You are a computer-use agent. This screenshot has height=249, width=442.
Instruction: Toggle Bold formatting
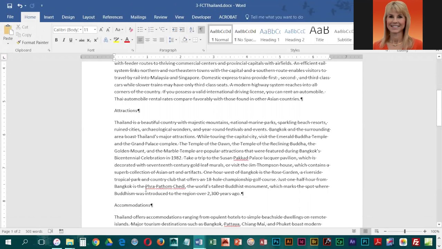coord(56,40)
